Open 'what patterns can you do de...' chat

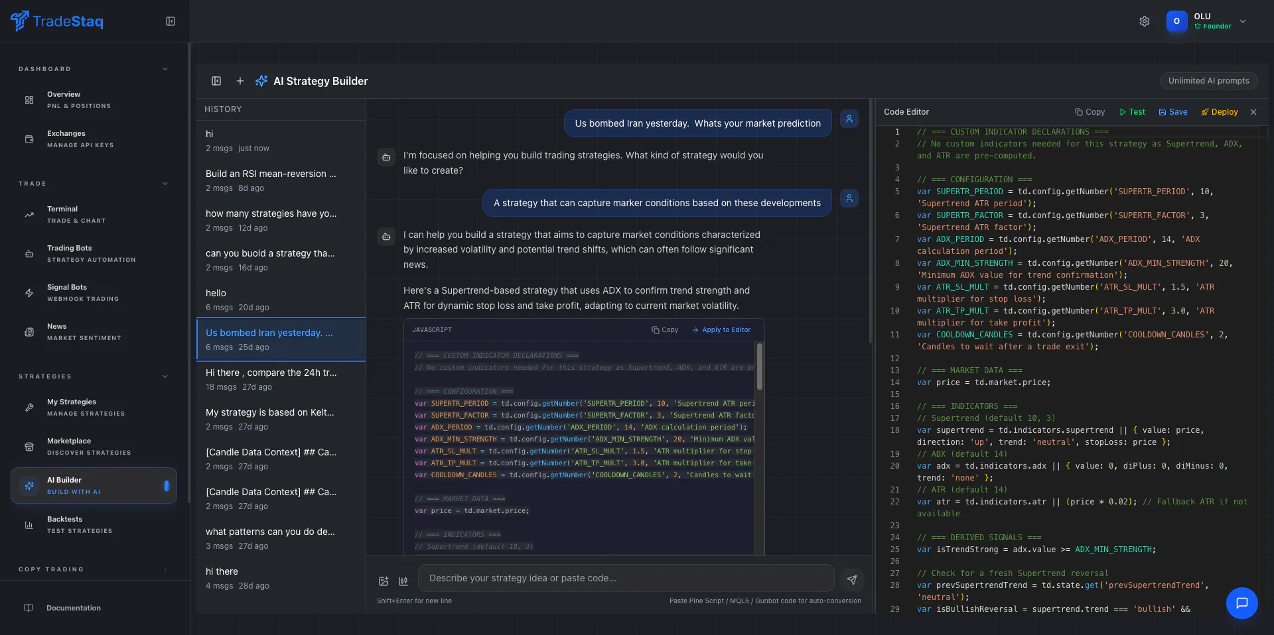pyautogui.click(x=281, y=538)
